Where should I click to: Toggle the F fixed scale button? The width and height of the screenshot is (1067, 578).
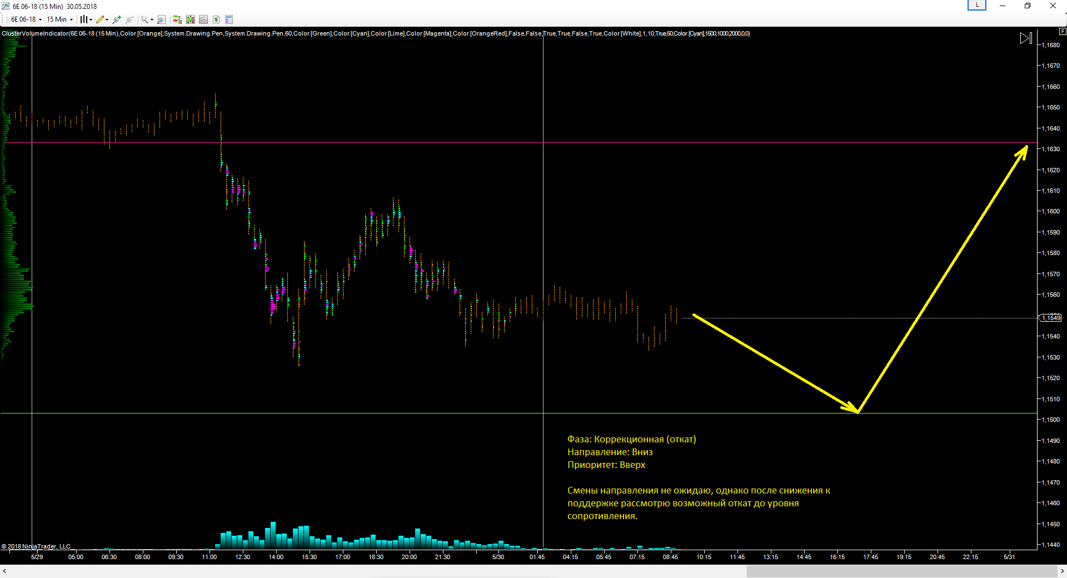(1063, 31)
